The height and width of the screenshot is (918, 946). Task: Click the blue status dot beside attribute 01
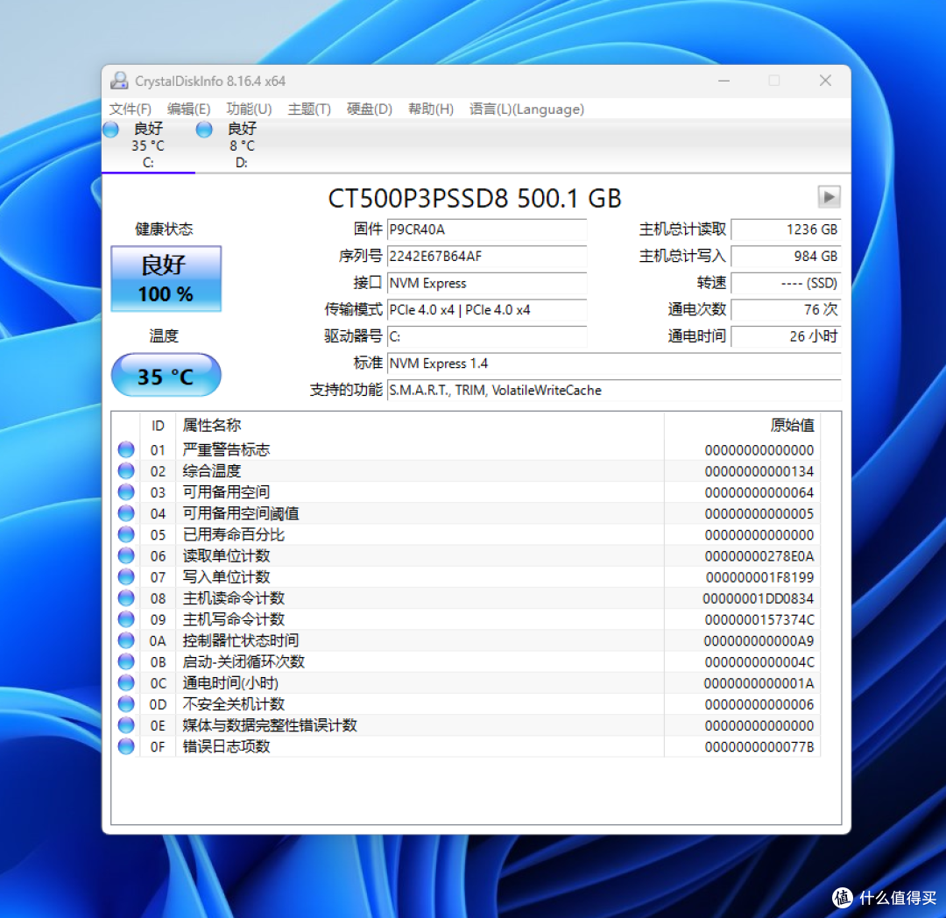pos(125,449)
